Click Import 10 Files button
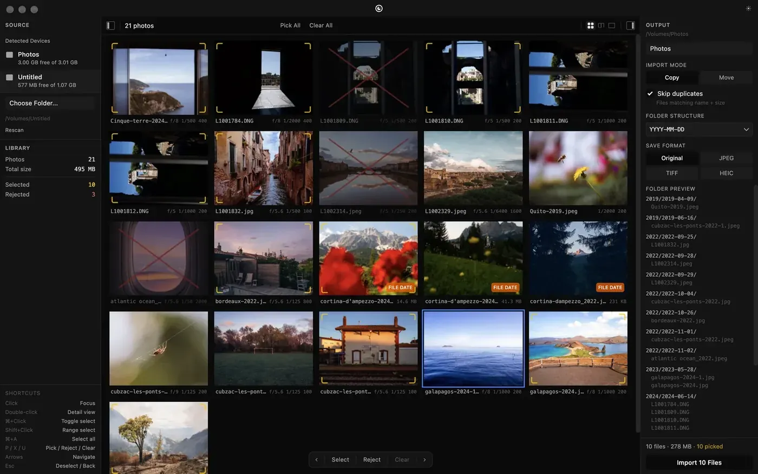The width and height of the screenshot is (758, 474). tap(699, 463)
